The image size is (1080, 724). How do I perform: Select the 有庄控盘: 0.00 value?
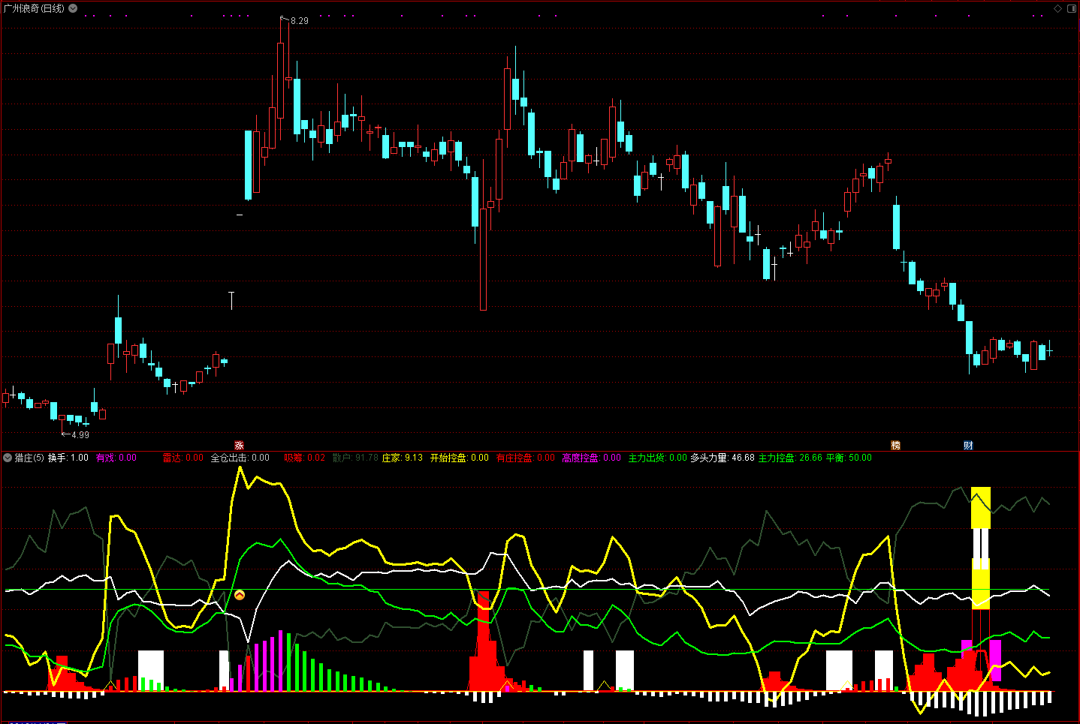point(526,458)
